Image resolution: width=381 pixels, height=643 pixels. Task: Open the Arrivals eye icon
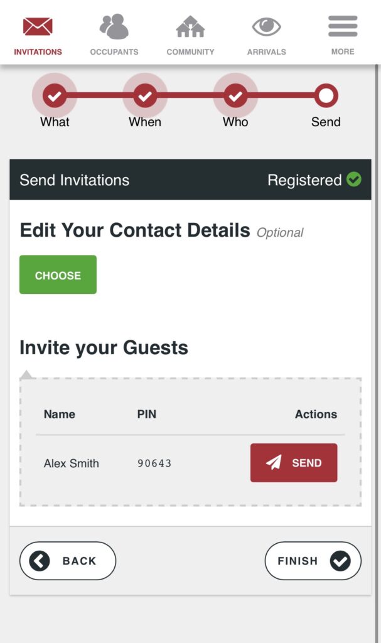click(266, 26)
